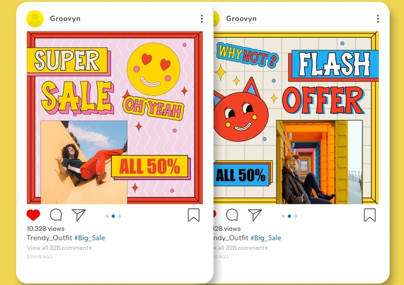Click #Big_Sale hashtag on right post
The image size is (404, 285).
coord(266,238)
